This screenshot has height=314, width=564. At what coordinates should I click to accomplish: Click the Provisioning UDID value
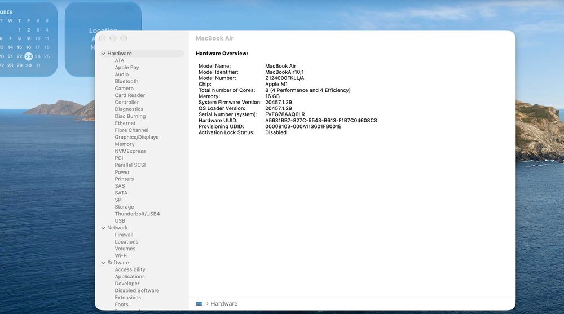(x=303, y=127)
